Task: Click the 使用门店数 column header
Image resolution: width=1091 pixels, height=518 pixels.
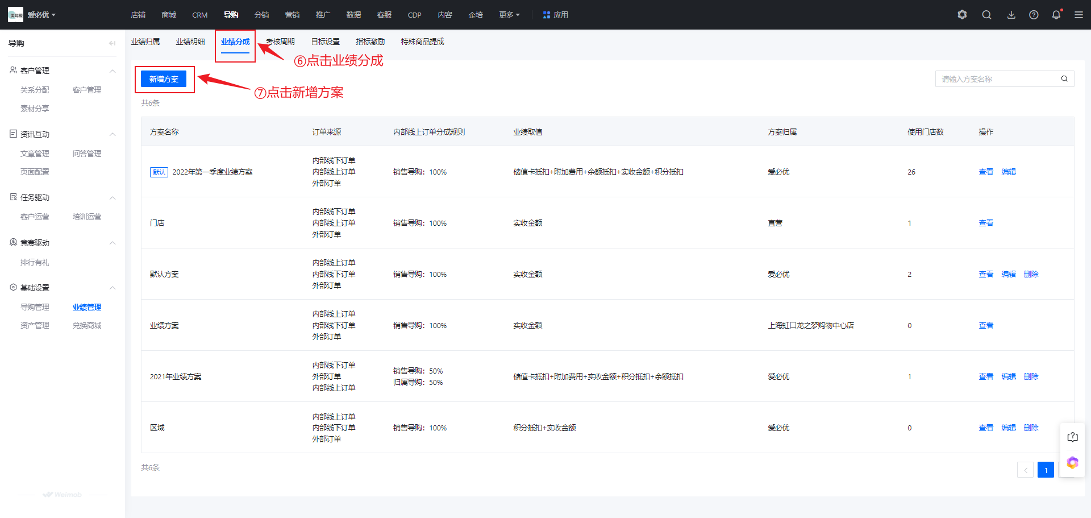Action: pos(926,132)
